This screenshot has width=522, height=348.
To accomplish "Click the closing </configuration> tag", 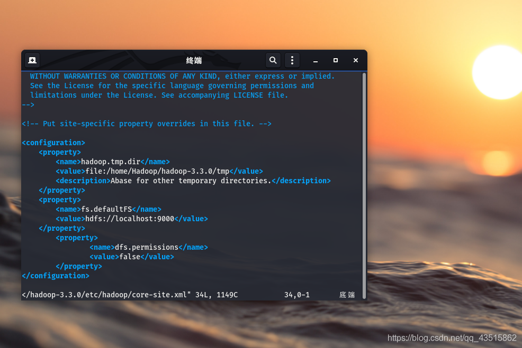I will (x=55, y=276).
